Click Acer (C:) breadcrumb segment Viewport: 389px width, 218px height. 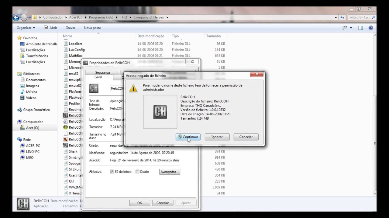[76, 17]
